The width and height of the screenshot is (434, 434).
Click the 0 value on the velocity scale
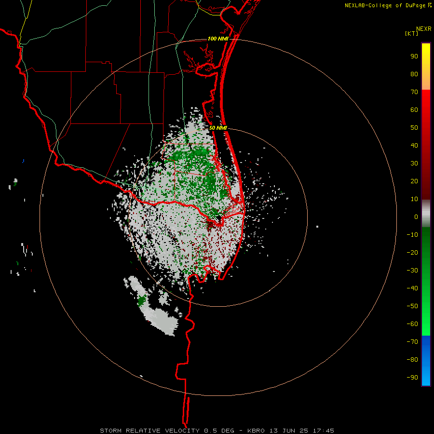click(416, 217)
